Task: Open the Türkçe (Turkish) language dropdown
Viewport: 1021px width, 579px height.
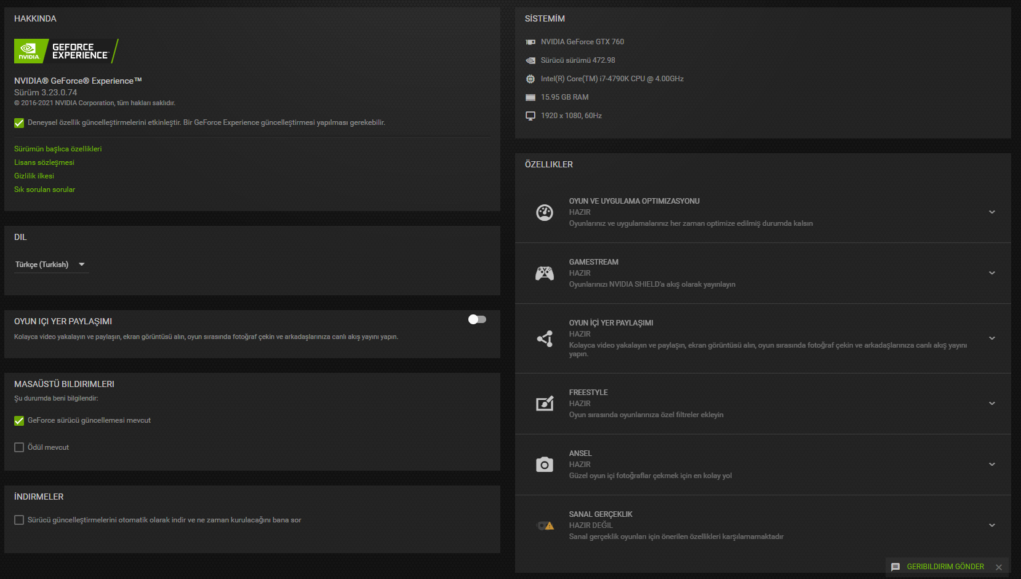Action: [x=51, y=265]
